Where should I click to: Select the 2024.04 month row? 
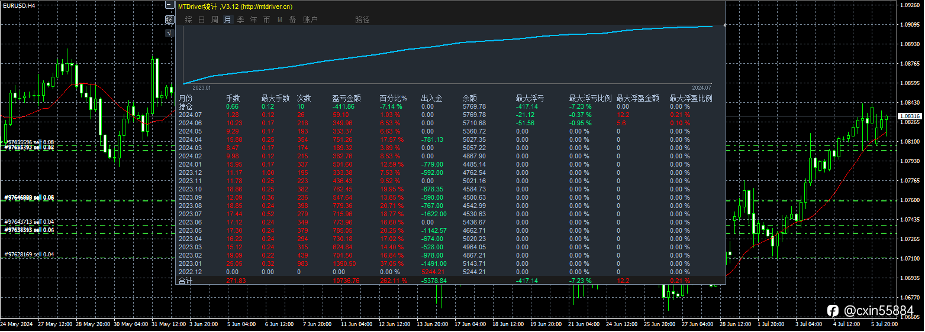pyautogui.click(x=450, y=139)
